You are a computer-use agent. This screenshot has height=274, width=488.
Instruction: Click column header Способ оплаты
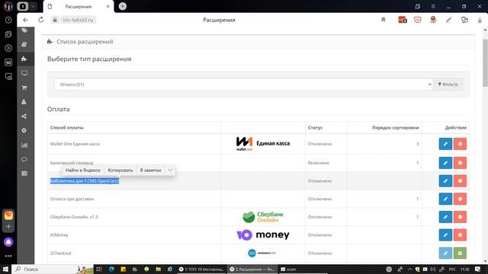point(67,128)
